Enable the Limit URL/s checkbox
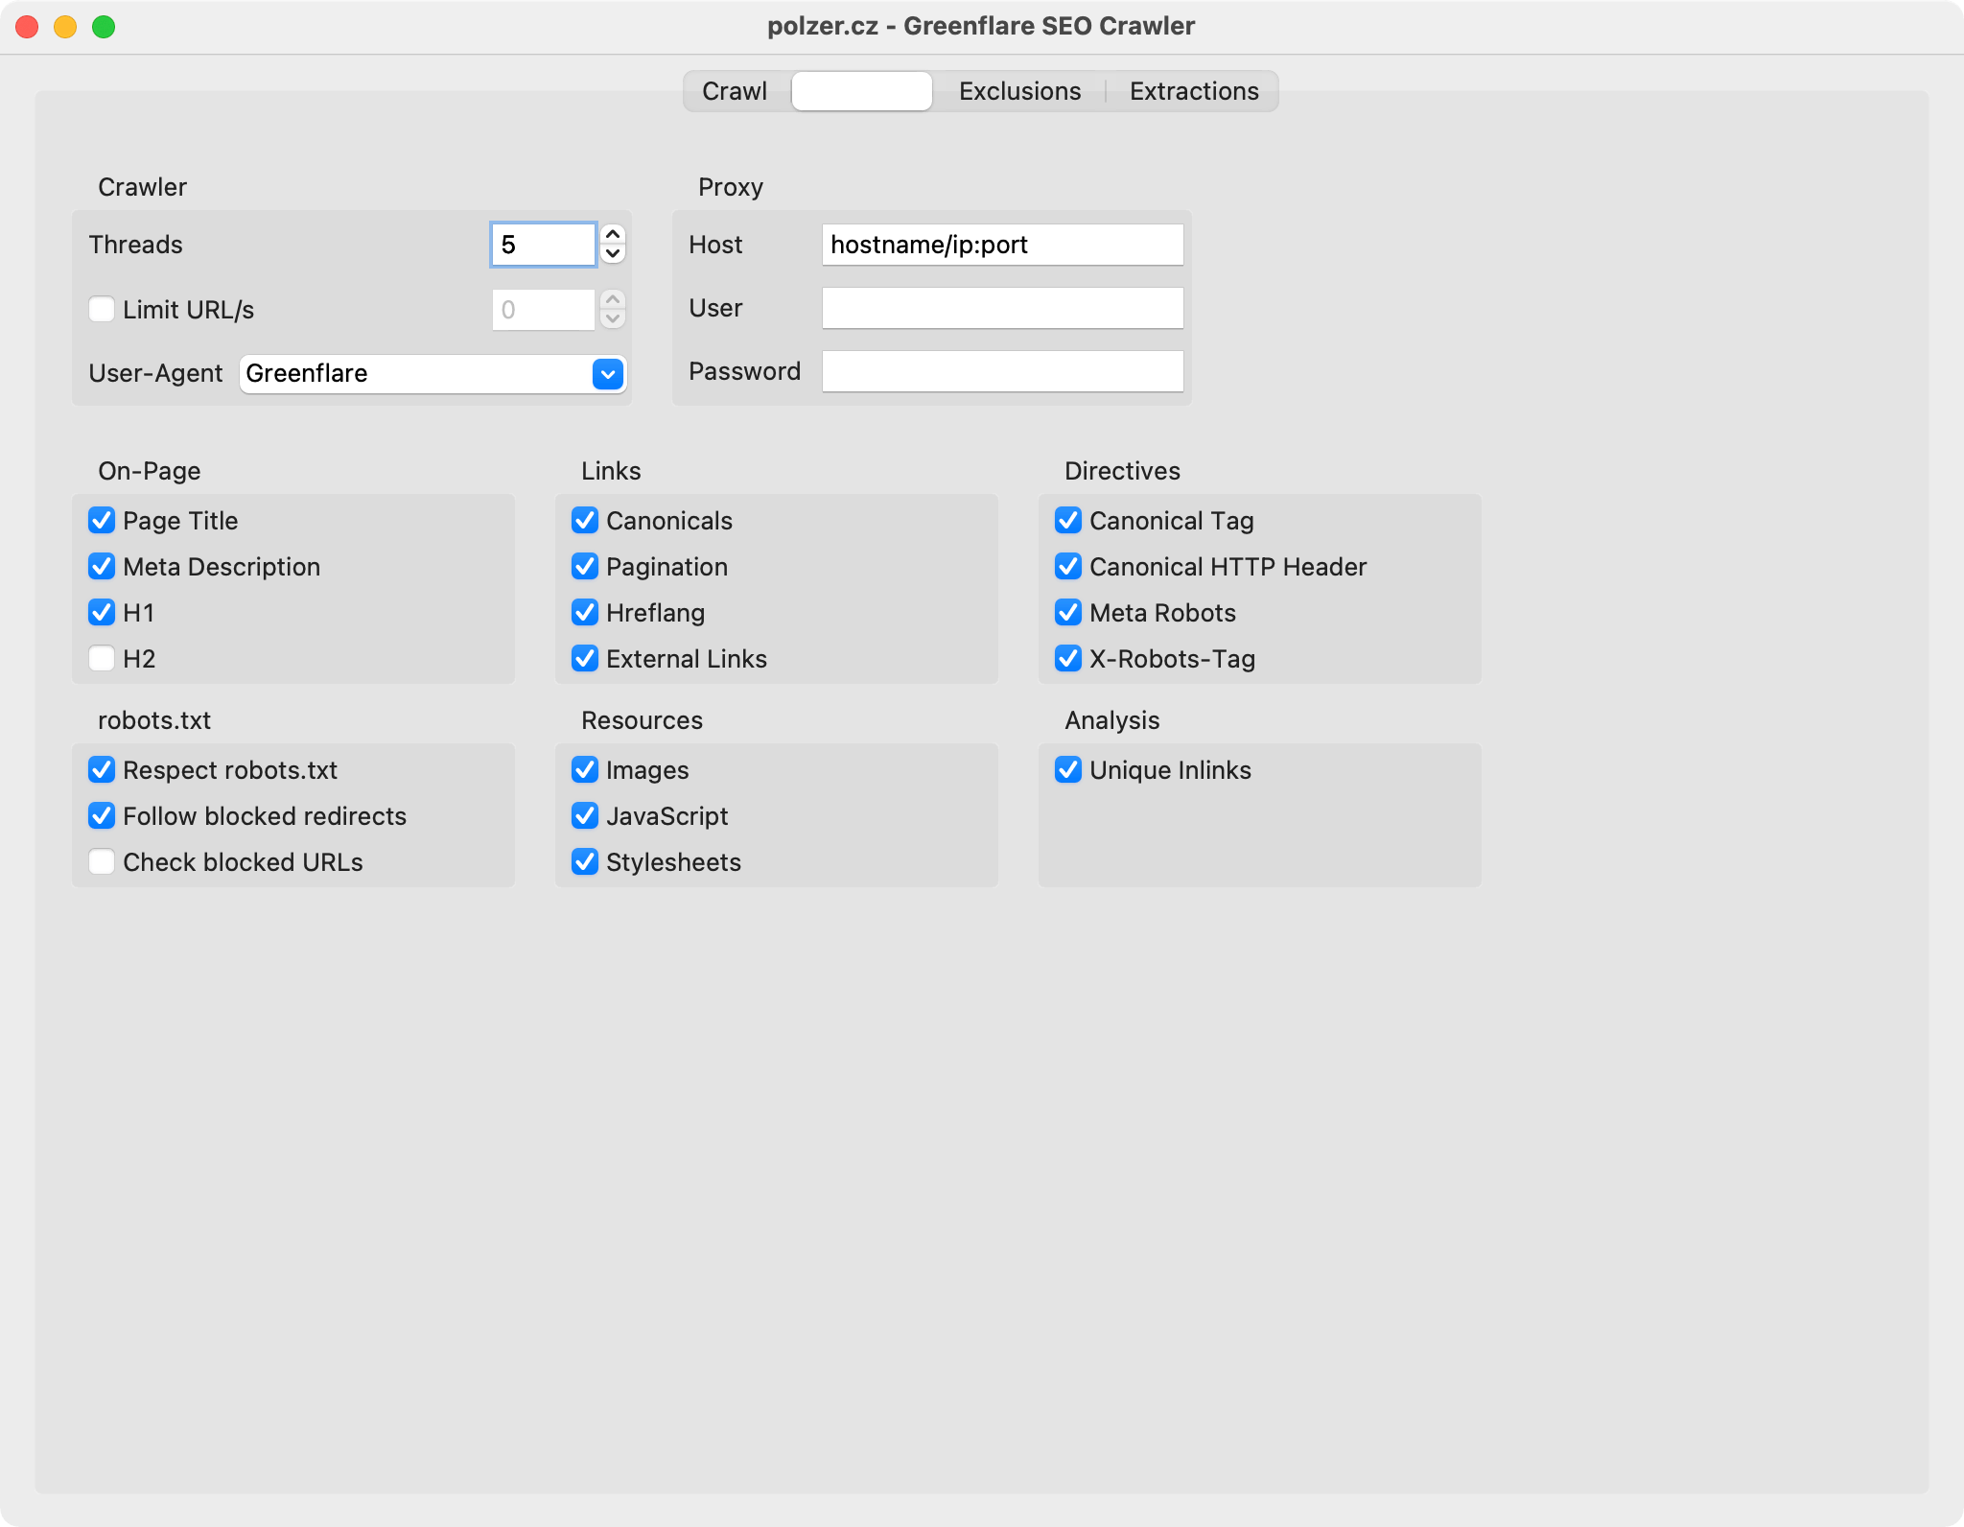 point(102,309)
